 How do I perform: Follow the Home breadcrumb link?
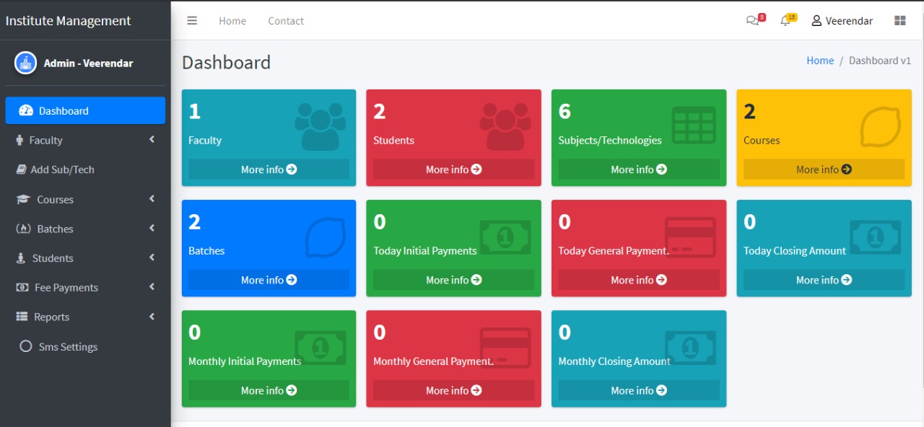[819, 61]
